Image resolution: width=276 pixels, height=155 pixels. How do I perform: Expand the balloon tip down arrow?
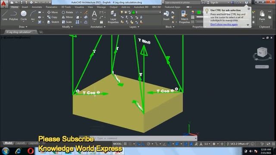click(x=248, y=25)
